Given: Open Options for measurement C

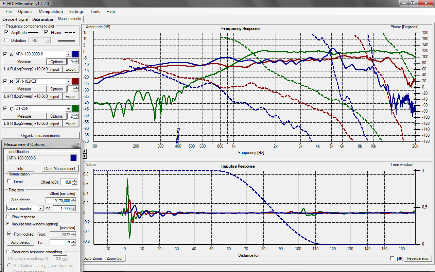Looking at the screenshot, I should [x=56, y=116].
